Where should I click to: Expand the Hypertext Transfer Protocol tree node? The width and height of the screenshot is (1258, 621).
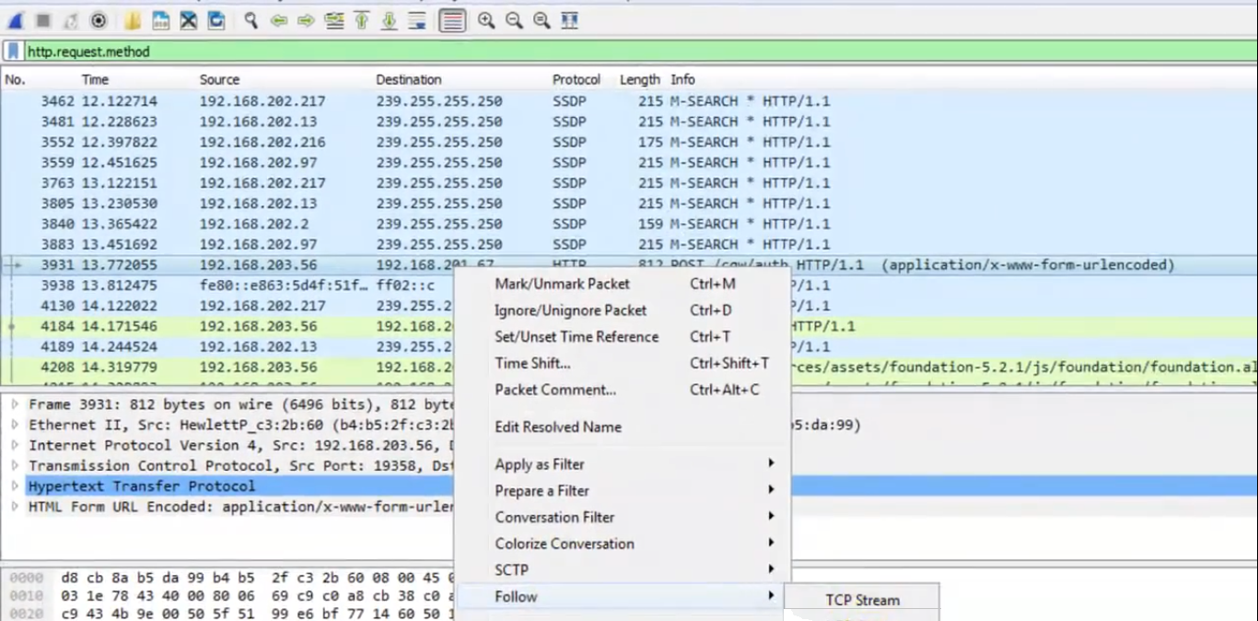[15, 486]
